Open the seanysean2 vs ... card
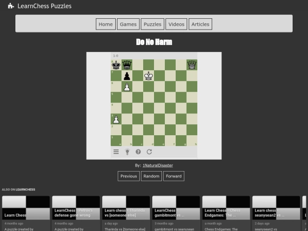This screenshot has height=231, width=308. pyautogui.click(x=276, y=213)
